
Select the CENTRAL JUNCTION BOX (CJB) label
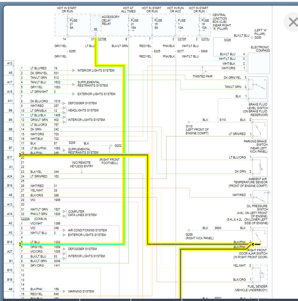pyautogui.click(x=221, y=22)
